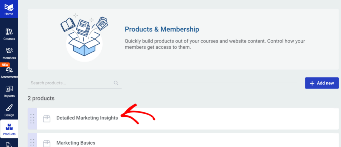Viewport: 341px width, 147px height.
Task: Click the magnifier icon in search box
Action: pyautogui.click(x=116, y=83)
